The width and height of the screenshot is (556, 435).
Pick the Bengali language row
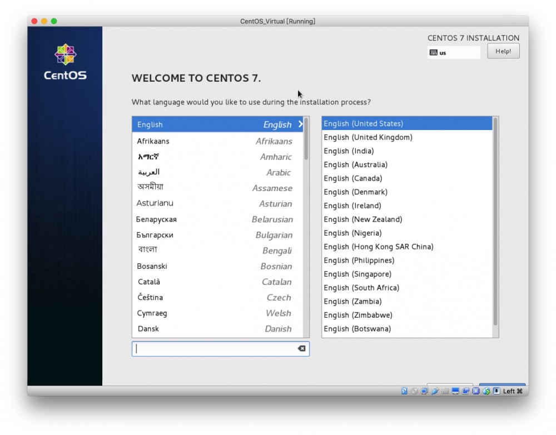(x=217, y=251)
